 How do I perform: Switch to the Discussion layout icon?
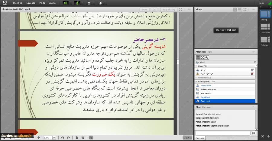[265, 27]
